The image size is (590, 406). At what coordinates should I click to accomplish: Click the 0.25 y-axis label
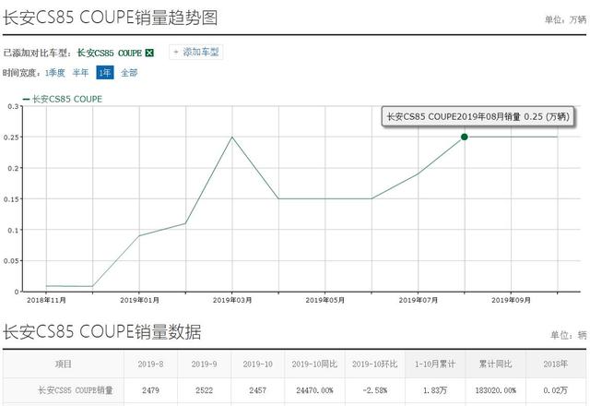coord(11,137)
